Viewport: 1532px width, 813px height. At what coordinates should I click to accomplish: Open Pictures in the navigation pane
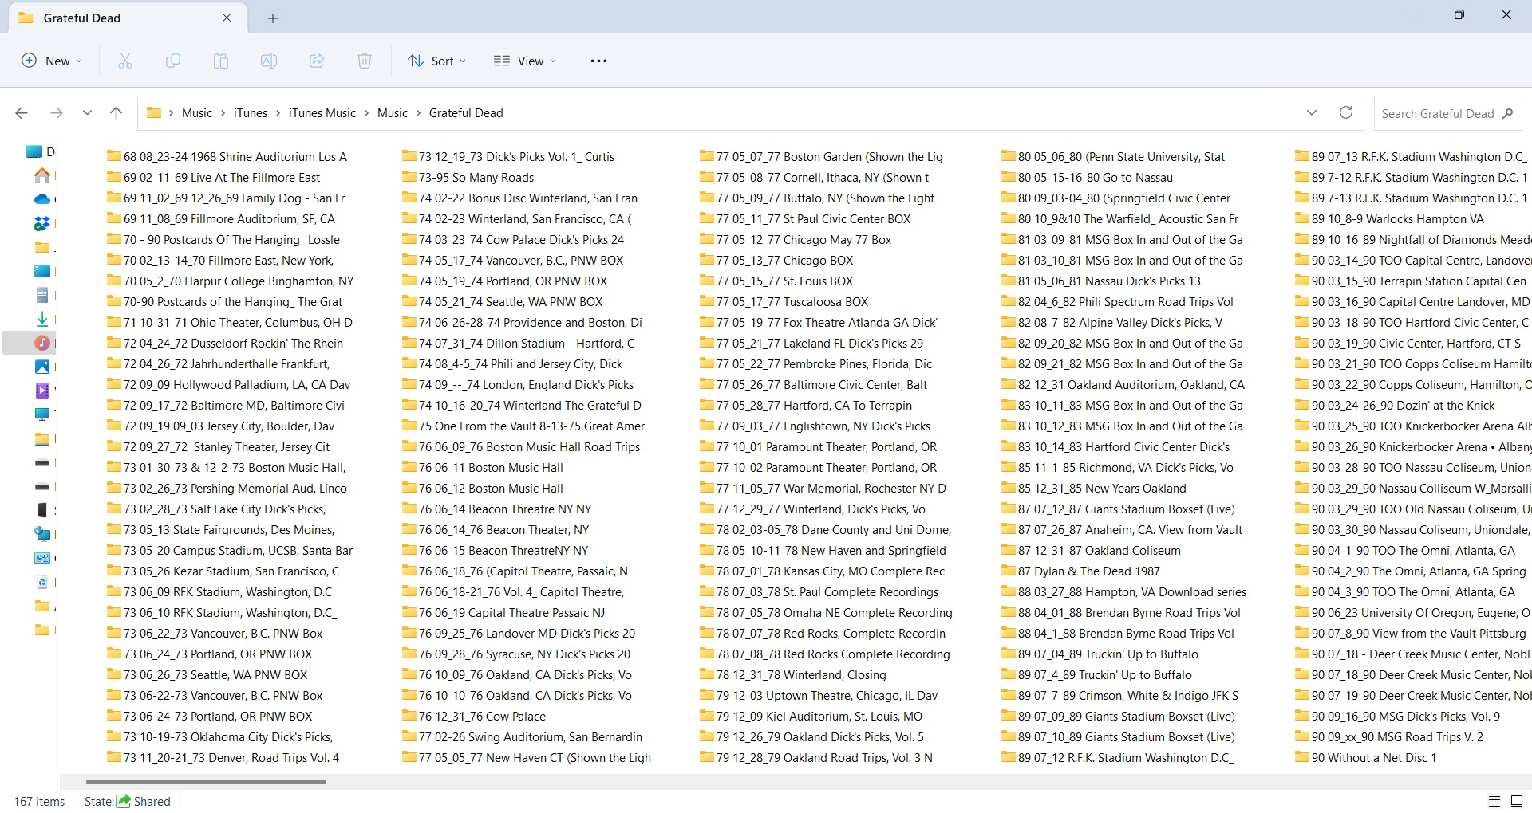[x=42, y=367]
